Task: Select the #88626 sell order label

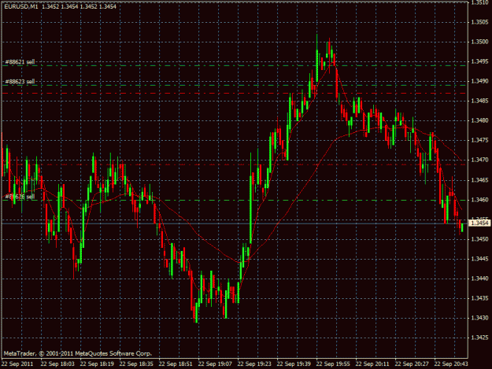Action: (20, 197)
